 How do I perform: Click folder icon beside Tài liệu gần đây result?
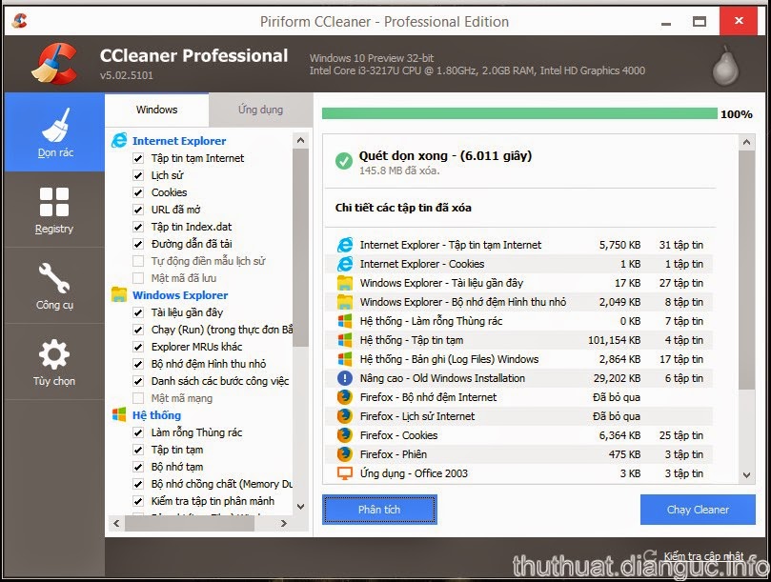[345, 283]
